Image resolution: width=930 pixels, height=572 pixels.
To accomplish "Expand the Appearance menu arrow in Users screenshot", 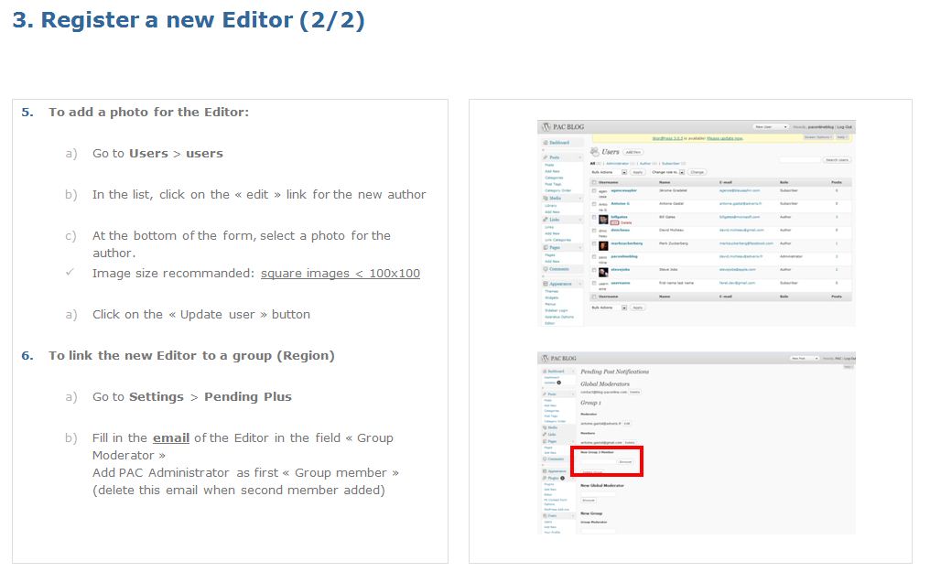I will tap(580, 284).
